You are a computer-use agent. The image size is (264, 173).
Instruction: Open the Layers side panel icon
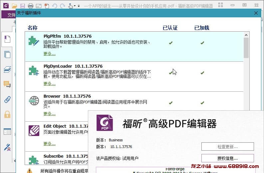[7, 69]
